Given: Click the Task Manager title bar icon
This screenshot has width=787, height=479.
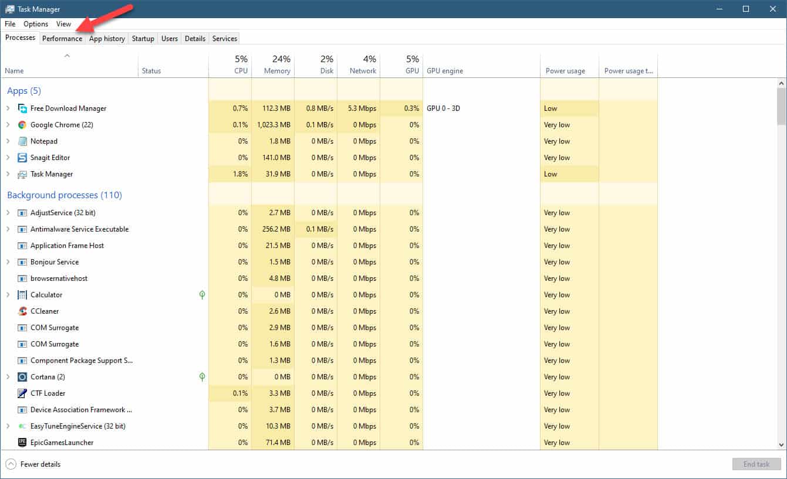Looking at the screenshot, I should pos(10,9).
